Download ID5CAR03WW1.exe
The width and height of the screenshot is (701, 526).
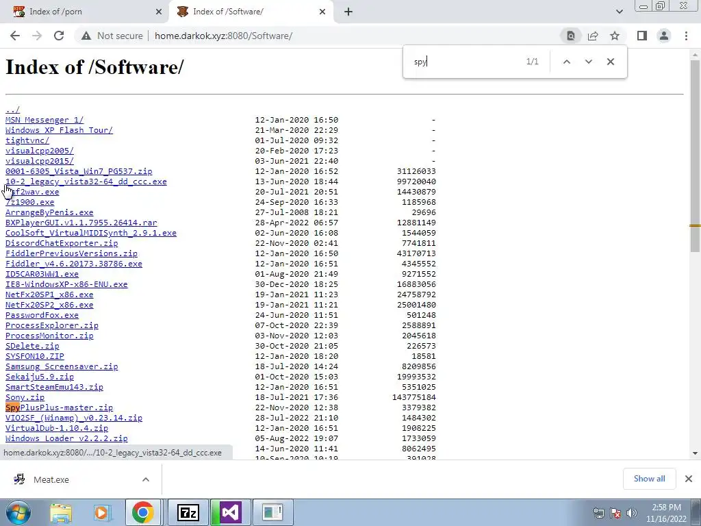coord(42,274)
